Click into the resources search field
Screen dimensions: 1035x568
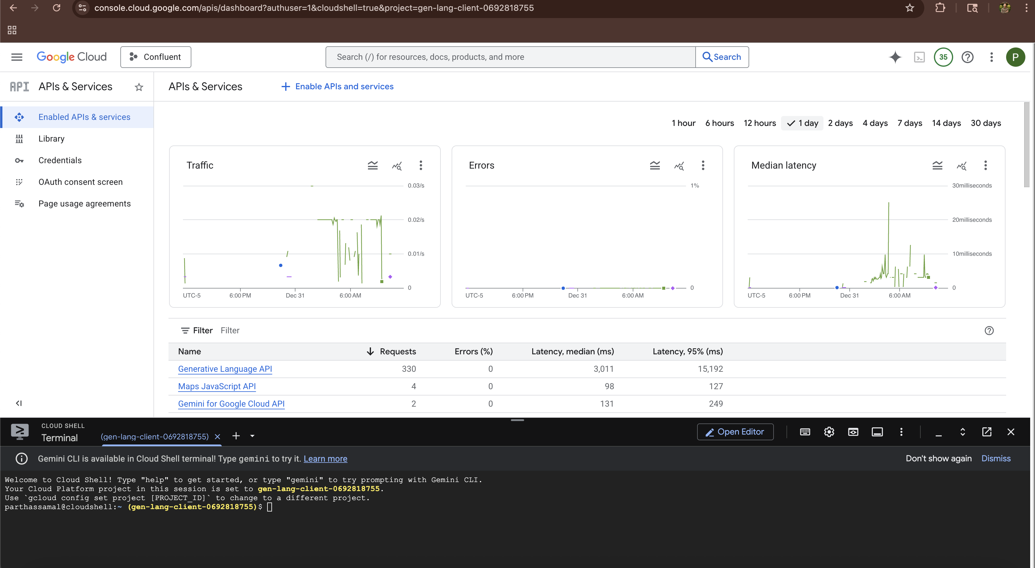[x=510, y=57]
